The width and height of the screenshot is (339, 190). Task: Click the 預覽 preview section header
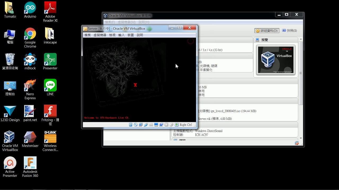(x=276, y=40)
